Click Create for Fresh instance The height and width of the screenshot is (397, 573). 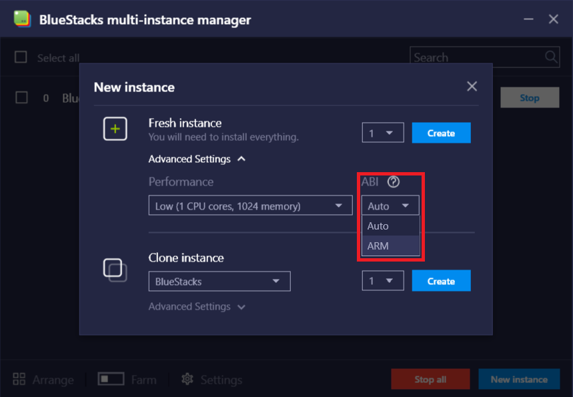[x=441, y=133]
